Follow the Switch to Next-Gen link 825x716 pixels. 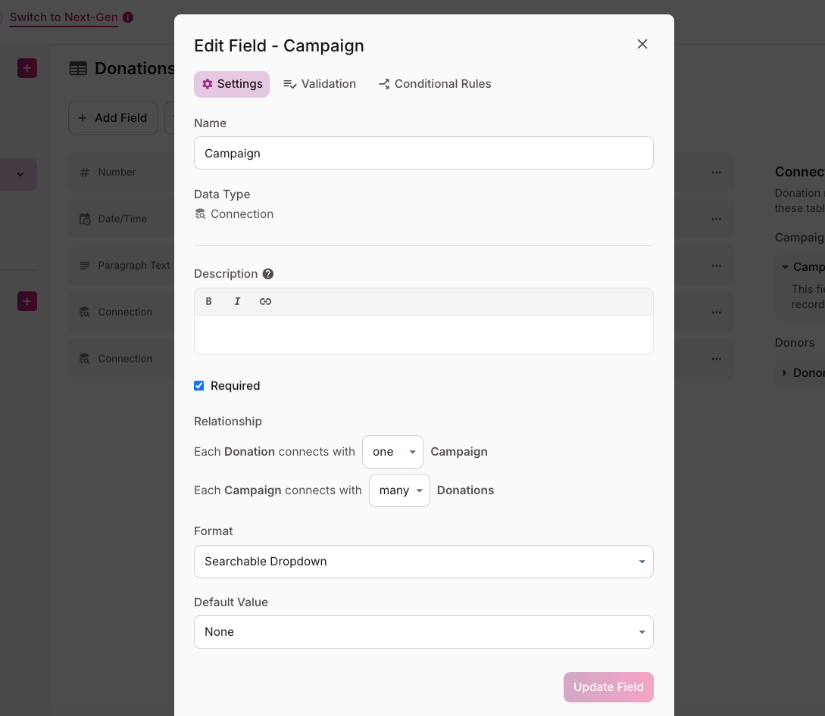tap(63, 17)
